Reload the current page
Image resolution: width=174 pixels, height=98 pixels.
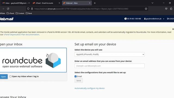(x=8, y=9)
